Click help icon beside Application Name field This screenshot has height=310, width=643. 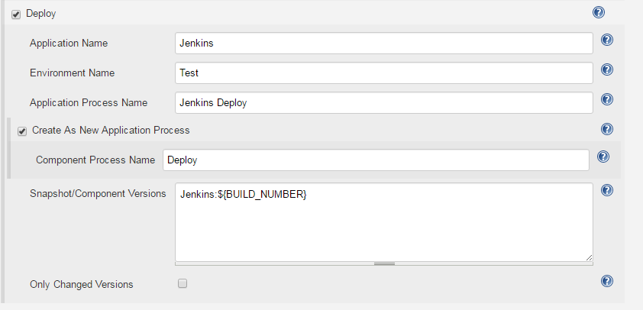(x=607, y=40)
